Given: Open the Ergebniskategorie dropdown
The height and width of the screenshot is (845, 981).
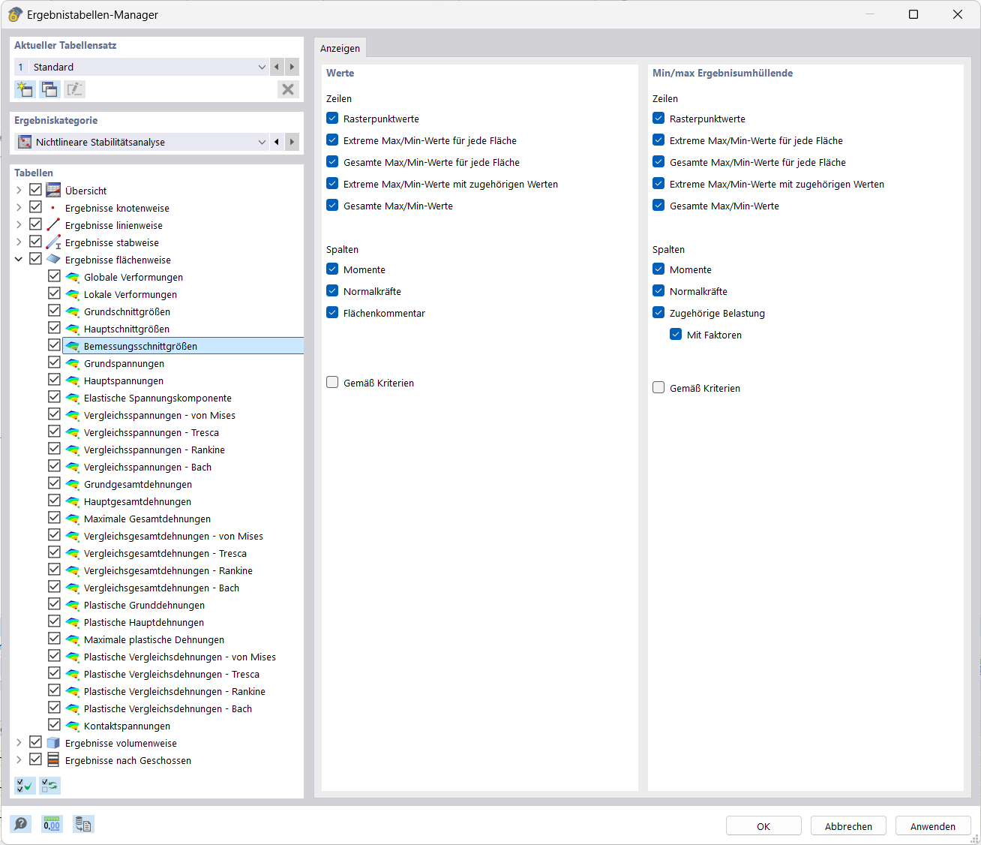Looking at the screenshot, I should point(262,142).
